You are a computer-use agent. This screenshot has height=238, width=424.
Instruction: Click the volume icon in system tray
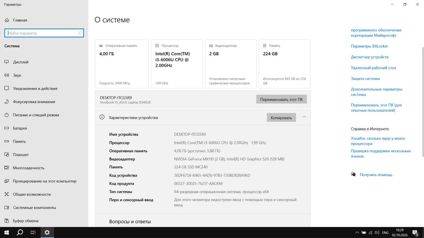click(x=377, y=232)
